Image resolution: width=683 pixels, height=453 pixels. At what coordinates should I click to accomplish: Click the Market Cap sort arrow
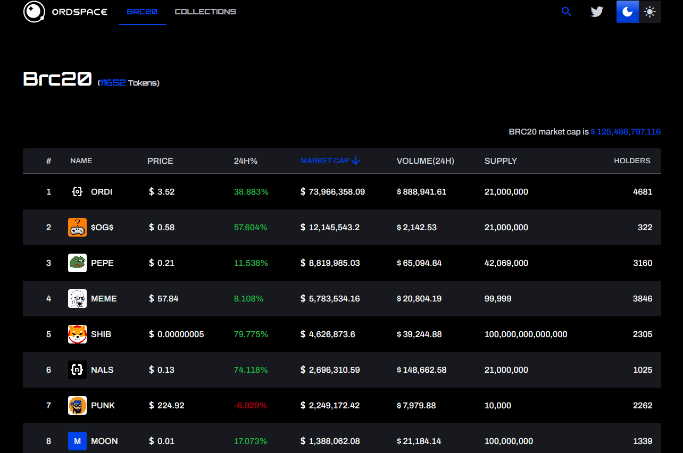[356, 161]
